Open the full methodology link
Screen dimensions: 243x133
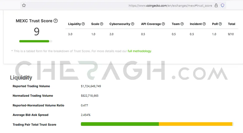click(139, 51)
